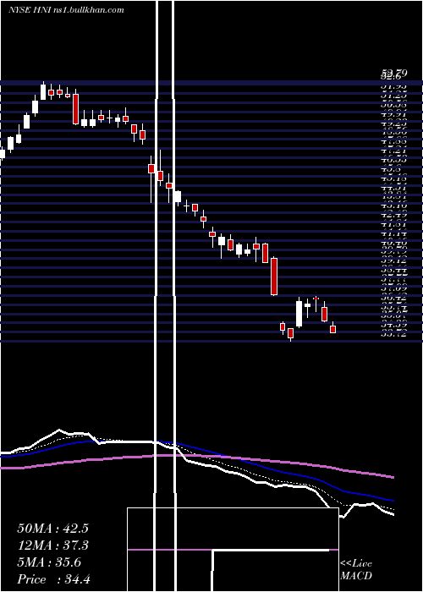The width and height of the screenshot is (423, 592).
Task: Select the last red candlestick on the chart
Action: click(x=332, y=329)
